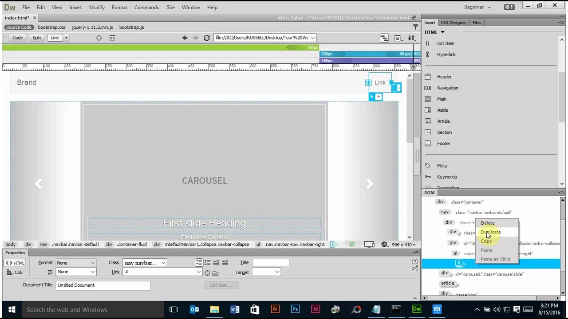Image resolution: width=568 pixels, height=319 pixels.
Task: Open the Format dropdown in Properties
Action: pyautogui.click(x=76, y=263)
